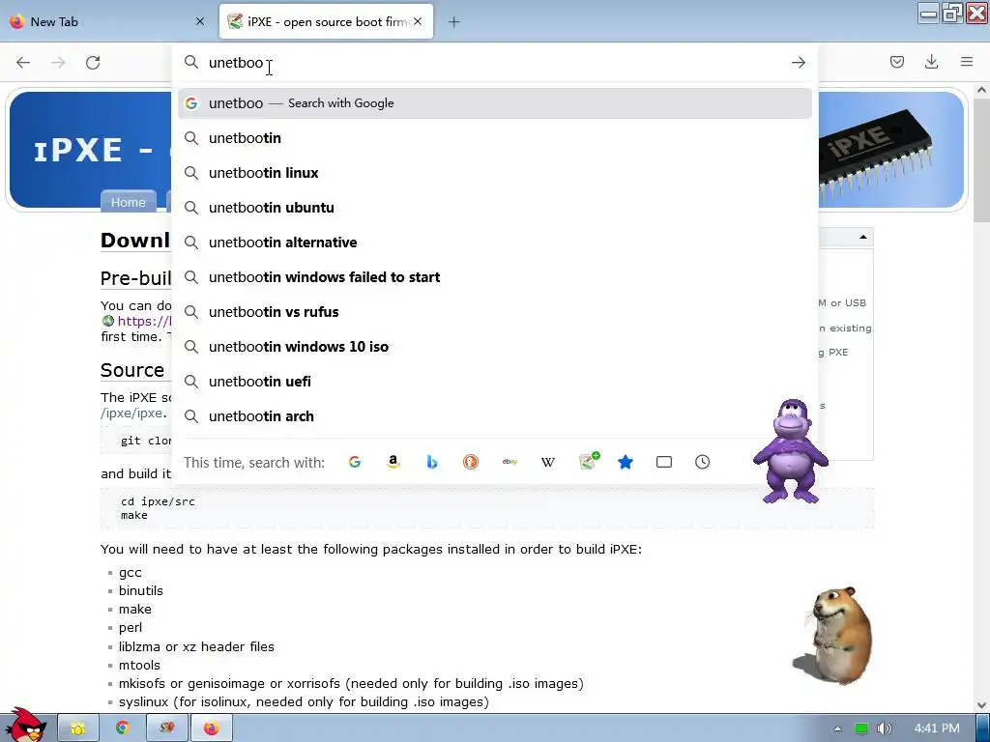Reload the current page
This screenshot has width=990, height=742.
pos(93,63)
